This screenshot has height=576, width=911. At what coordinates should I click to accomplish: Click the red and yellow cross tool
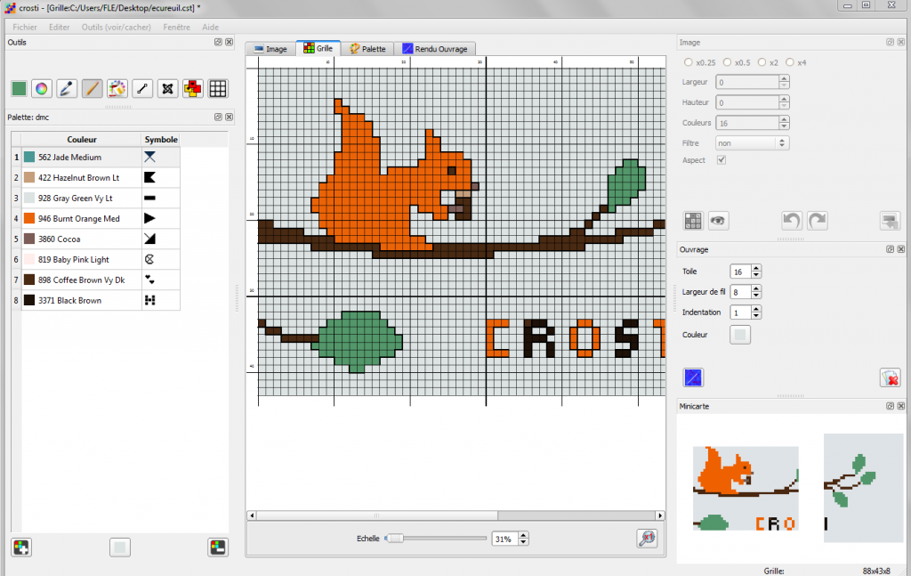pyautogui.click(x=193, y=89)
